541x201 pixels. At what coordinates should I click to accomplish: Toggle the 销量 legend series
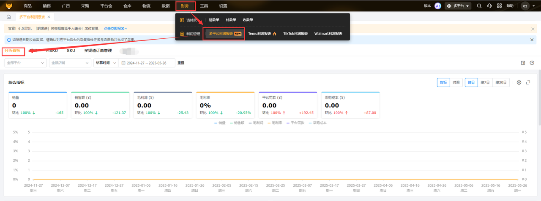pyautogui.click(x=220, y=123)
